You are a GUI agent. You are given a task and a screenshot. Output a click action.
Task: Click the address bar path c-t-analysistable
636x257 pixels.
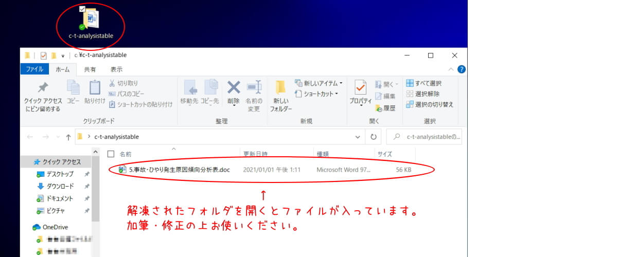coord(117,137)
